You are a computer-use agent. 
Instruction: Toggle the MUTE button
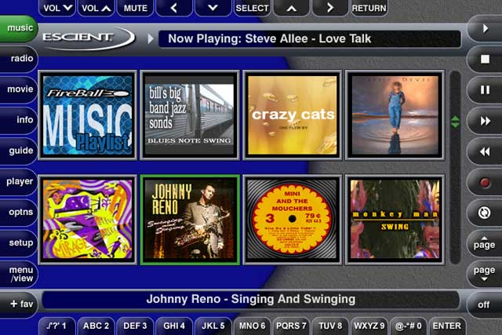(135, 8)
